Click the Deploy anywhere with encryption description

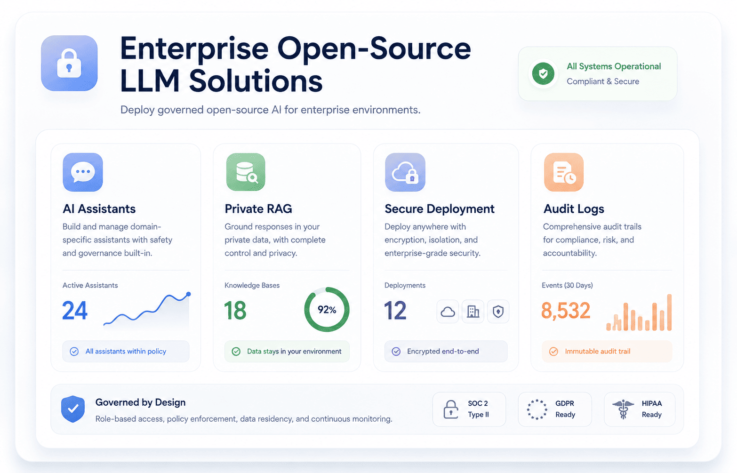(433, 240)
